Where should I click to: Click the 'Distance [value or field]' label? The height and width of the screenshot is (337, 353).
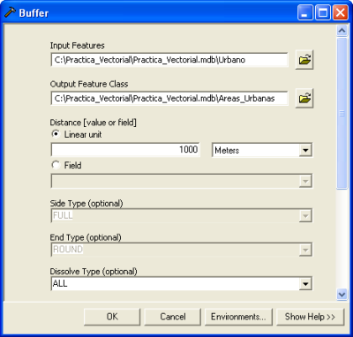point(94,123)
